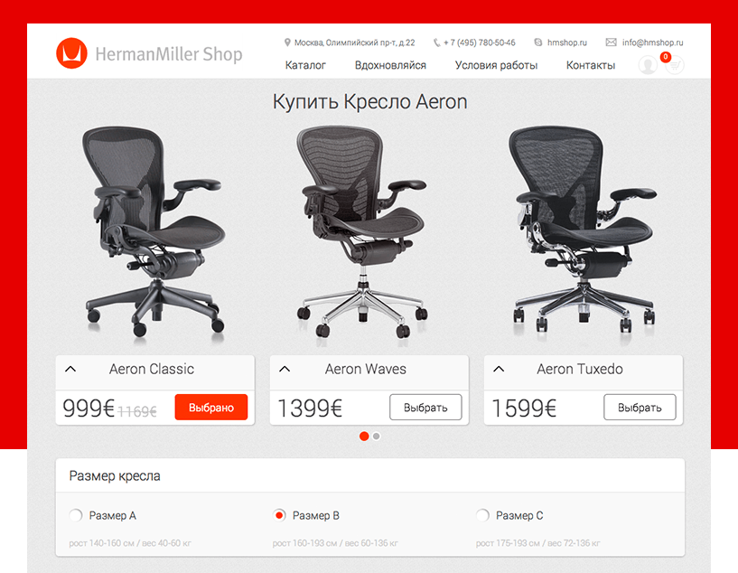Click Выбрать for Aeron Waves
The height and width of the screenshot is (573, 738).
425,408
